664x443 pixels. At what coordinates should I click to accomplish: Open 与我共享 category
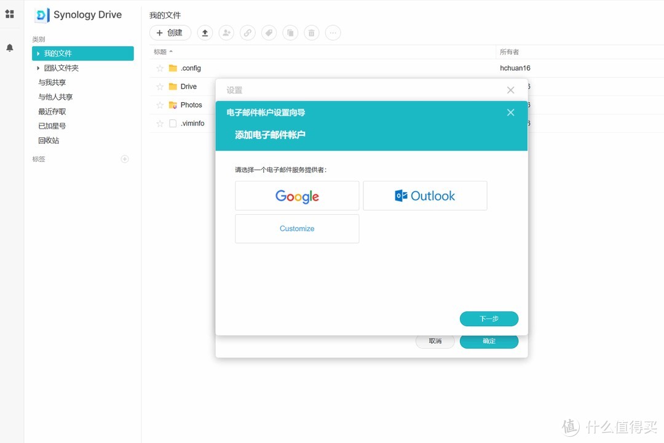point(52,82)
